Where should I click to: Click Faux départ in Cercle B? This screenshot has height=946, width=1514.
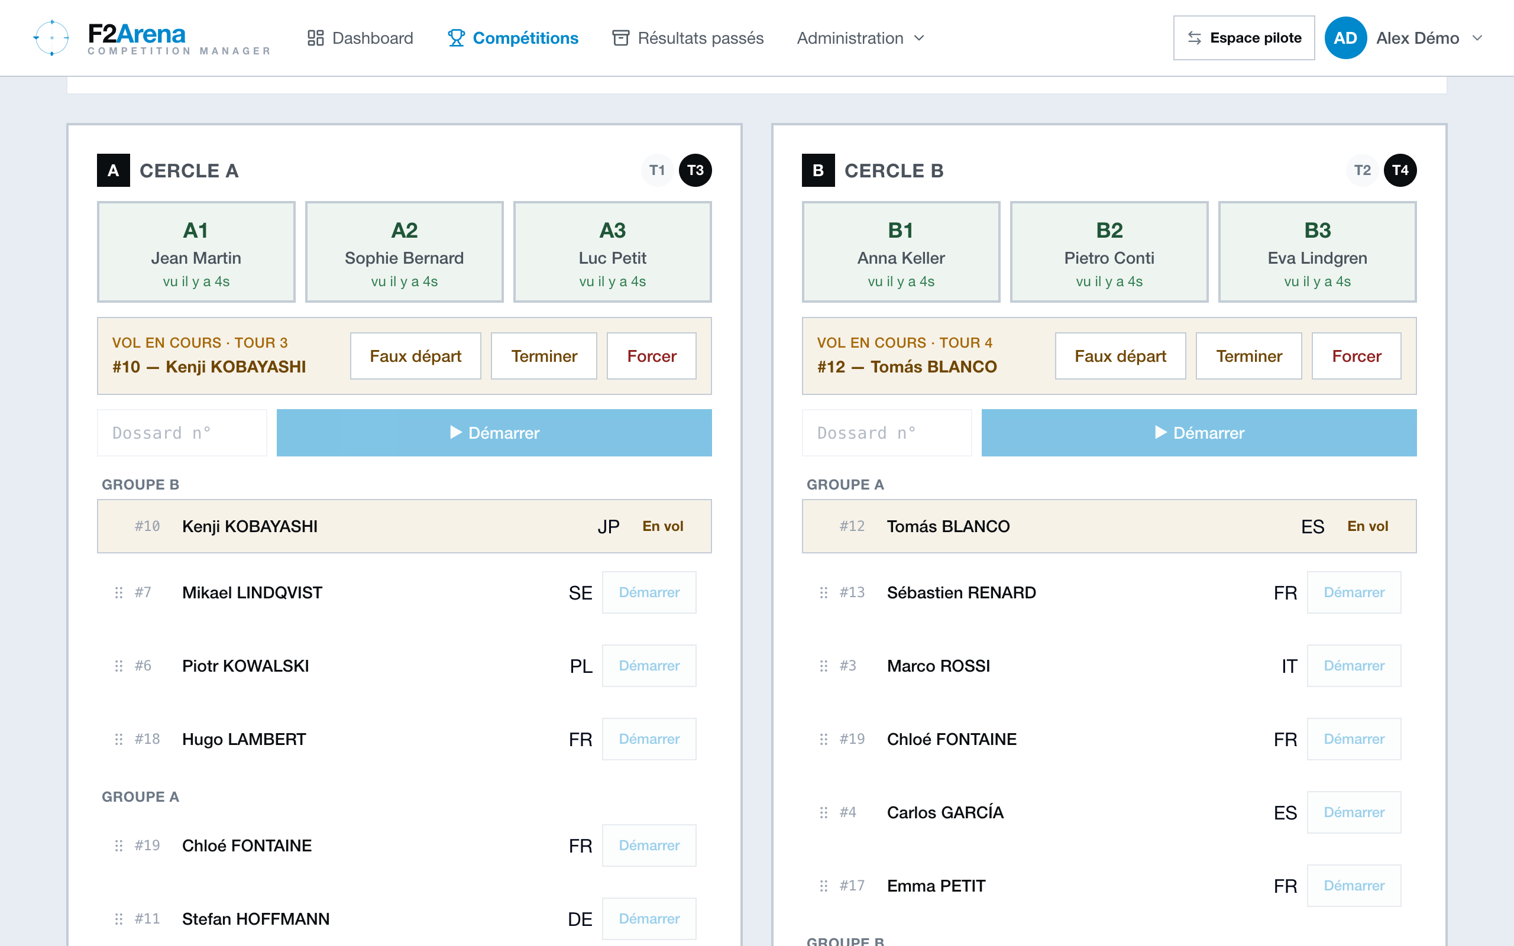[x=1121, y=356]
